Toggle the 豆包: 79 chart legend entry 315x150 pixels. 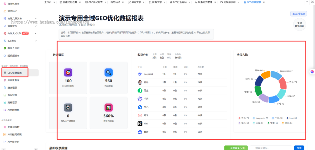[x=244, y=118]
